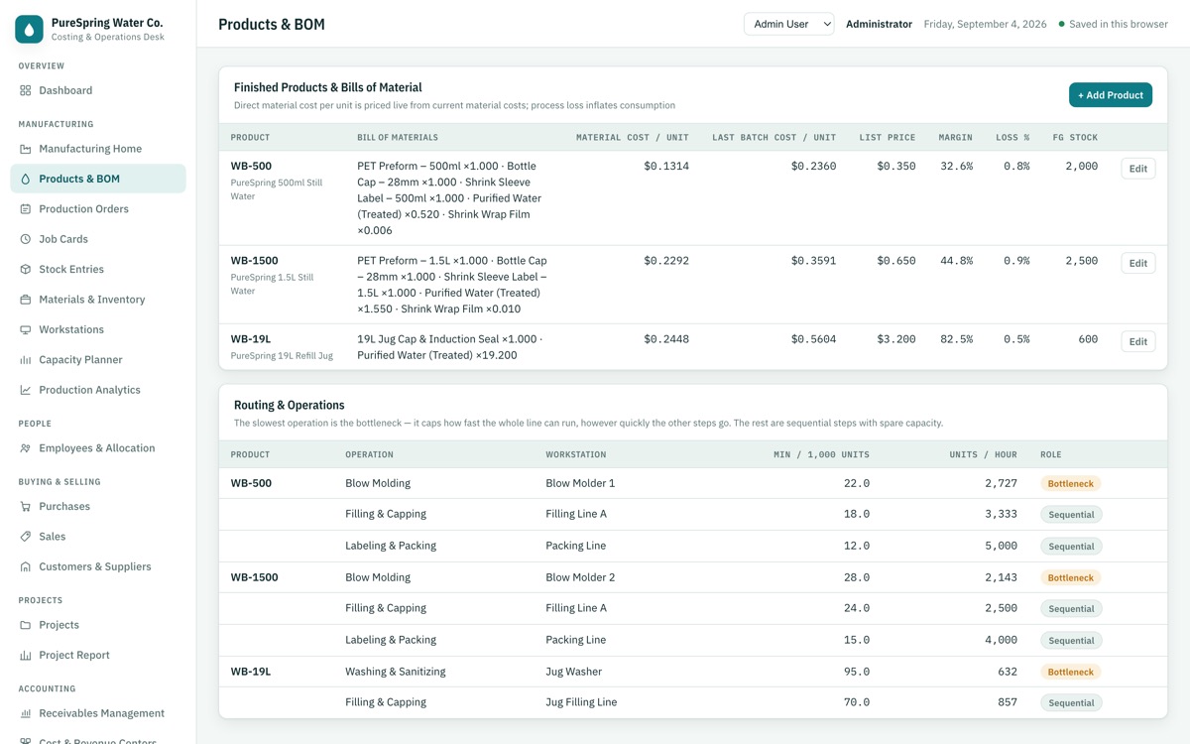Image resolution: width=1190 pixels, height=744 pixels.
Task: Click the Saved in this browser status
Action: [1113, 24]
